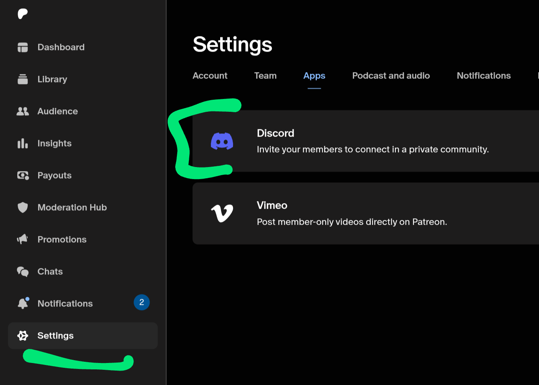Click the Payouts money icon

tap(23, 175)
